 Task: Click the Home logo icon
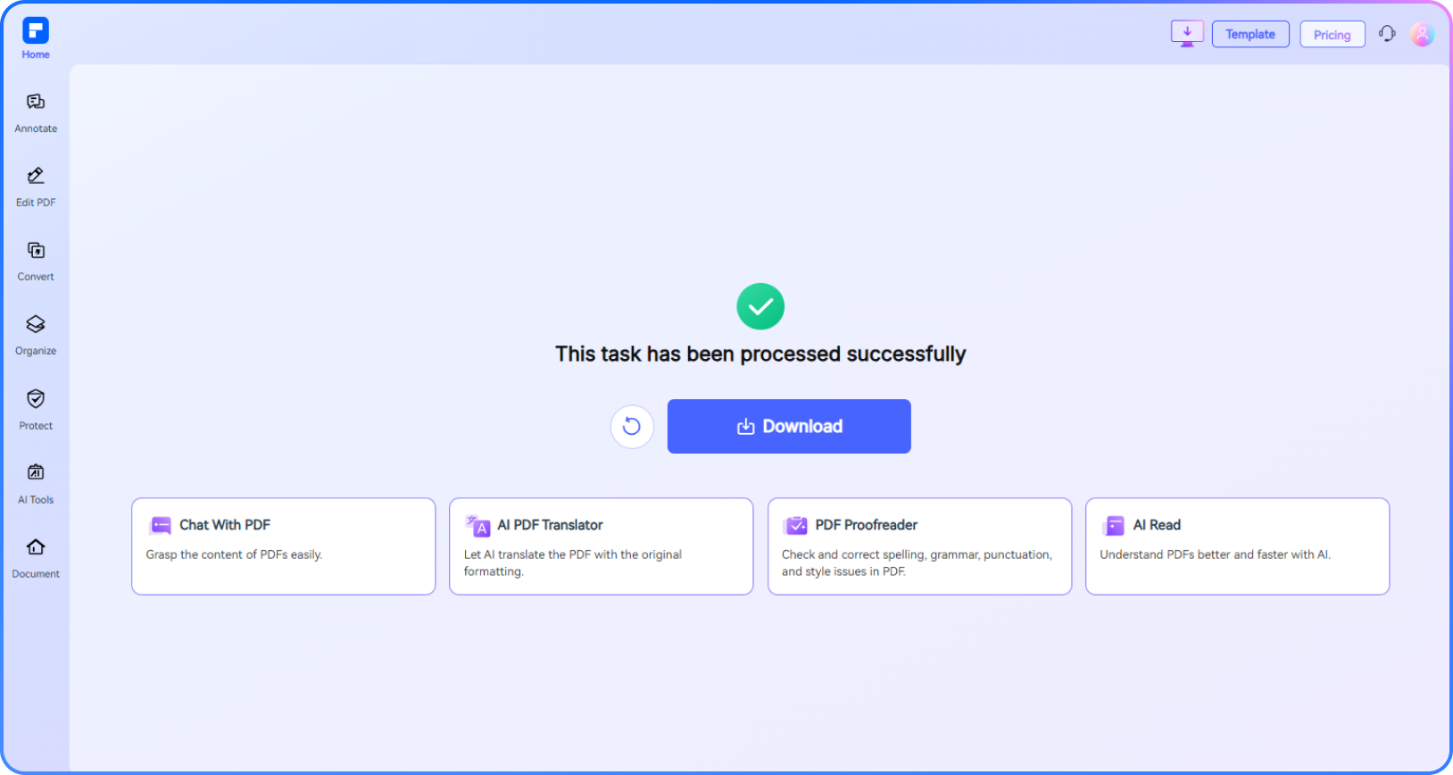pyautogui.click(x=36, y=31)
